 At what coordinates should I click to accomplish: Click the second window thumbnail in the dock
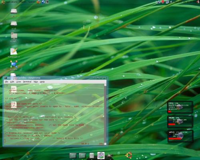coord(82,156)
